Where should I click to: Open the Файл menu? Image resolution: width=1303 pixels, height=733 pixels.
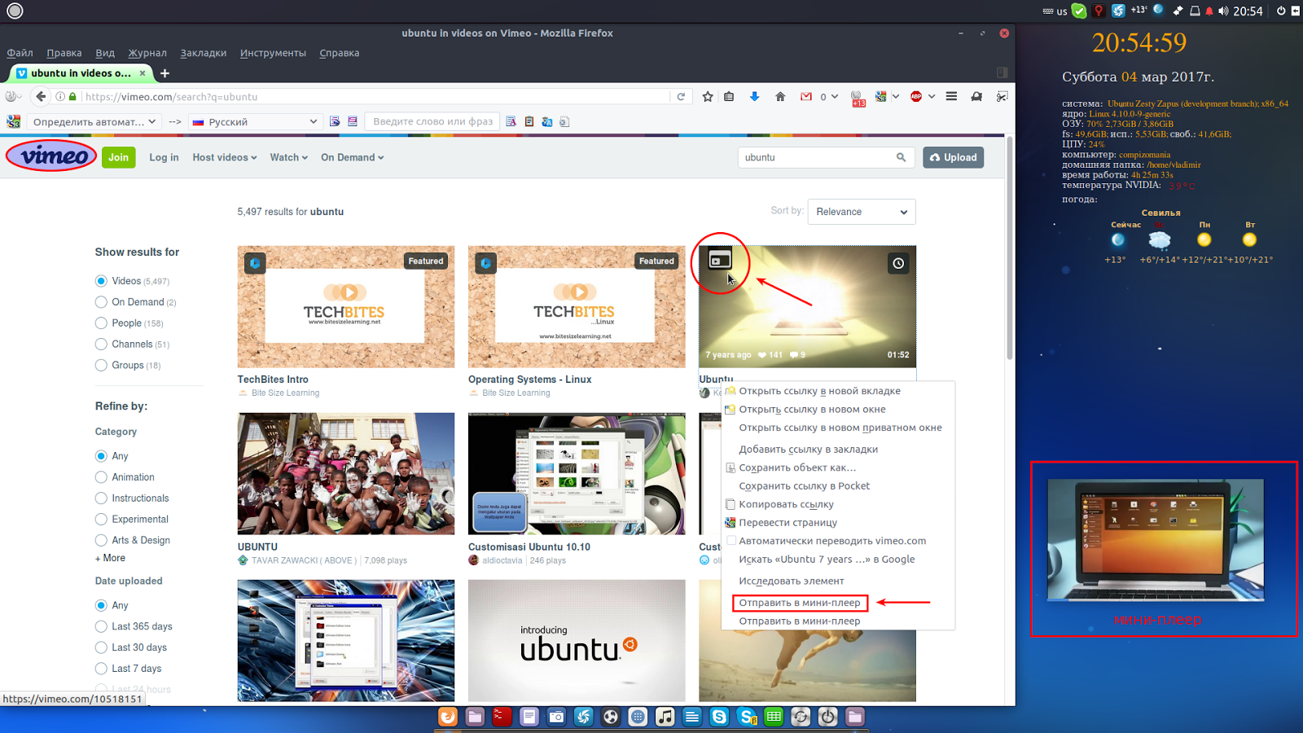[x=20, y=53]
